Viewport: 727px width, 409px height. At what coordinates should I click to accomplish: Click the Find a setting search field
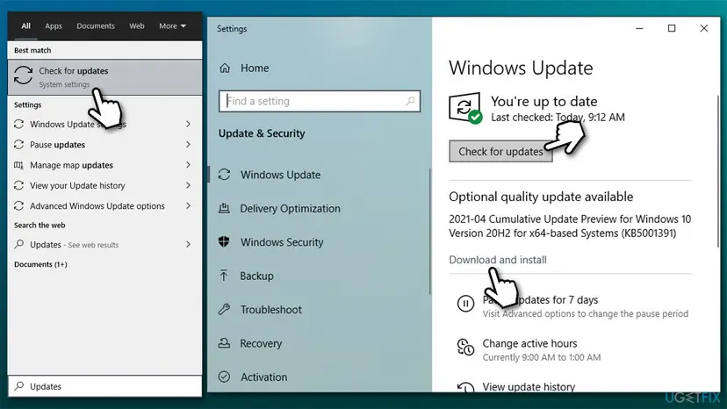pos(320,101)
